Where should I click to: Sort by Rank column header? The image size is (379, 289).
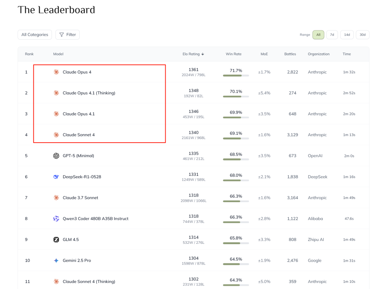(x=29, y=54)
